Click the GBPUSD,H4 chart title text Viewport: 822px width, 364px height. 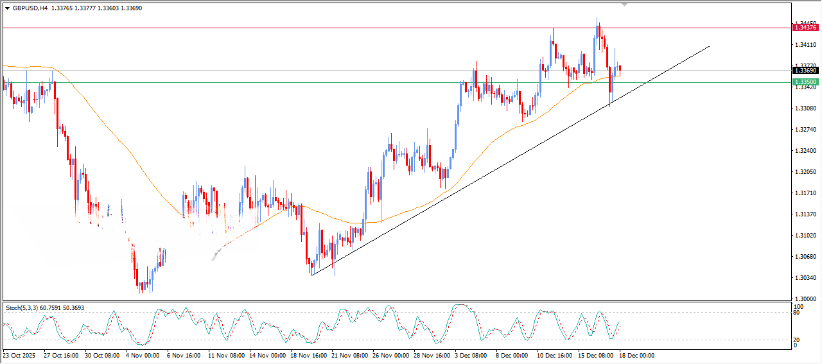[30, 8]
